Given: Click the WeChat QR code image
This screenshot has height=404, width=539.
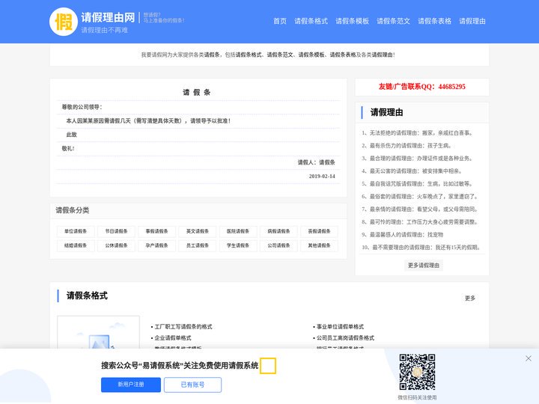Looking at the screenshot, I should (x=417, y=373).
